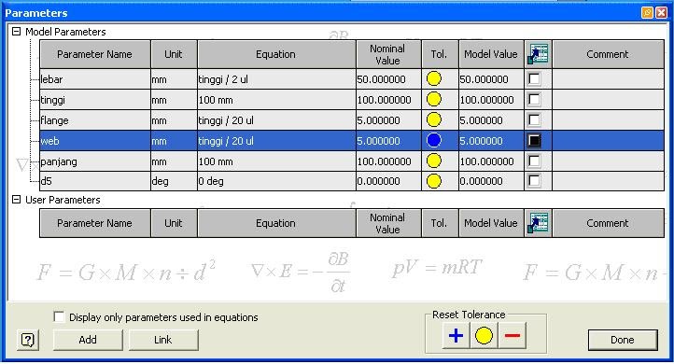Click the yellow circle nominal Reset Tolerance button
674x364 pixels.
coord(484,336)
